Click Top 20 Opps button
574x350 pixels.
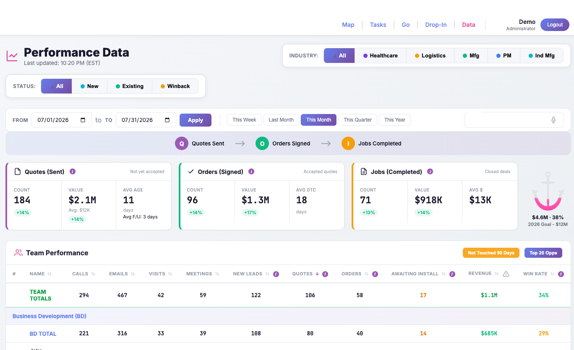[543, 253]
